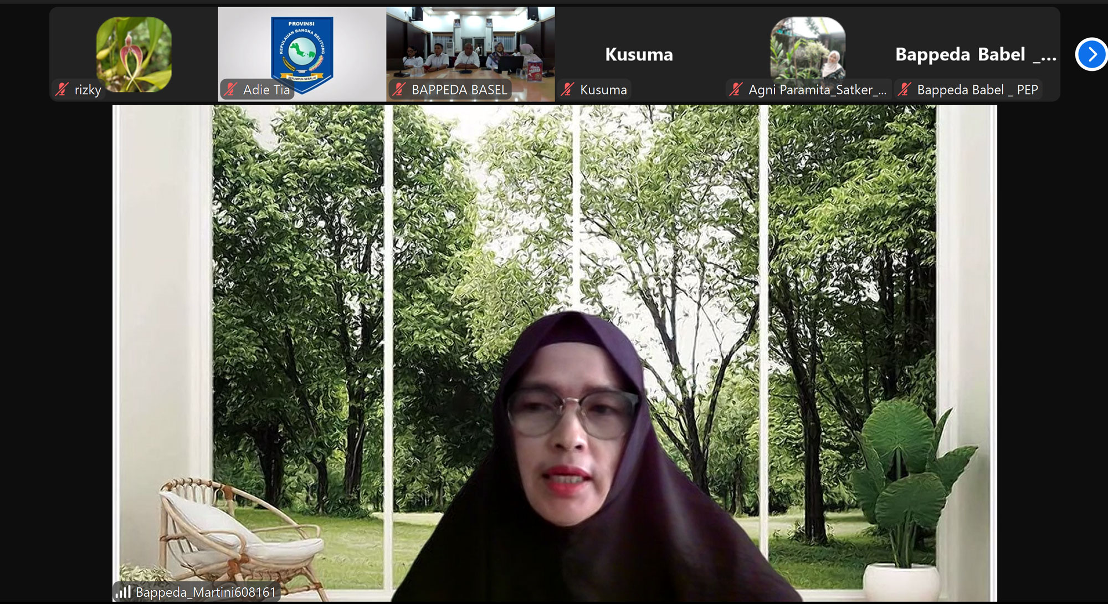
Task: Select the Provinsi Bangka Belitung logo thumbnail
Action: tap(302, 50)
